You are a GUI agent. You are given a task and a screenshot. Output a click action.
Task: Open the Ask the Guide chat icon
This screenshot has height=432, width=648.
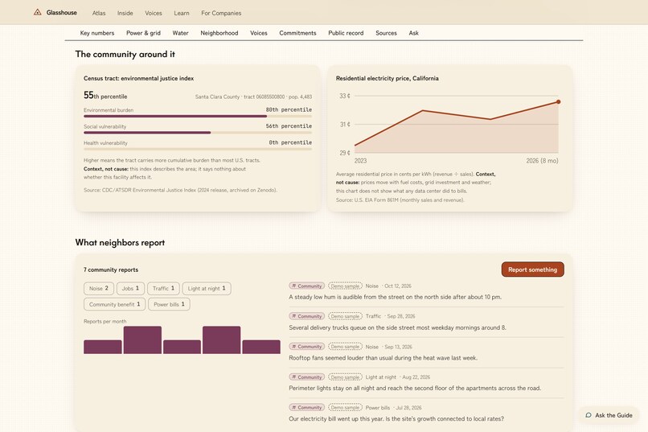[x=589, y=415]
